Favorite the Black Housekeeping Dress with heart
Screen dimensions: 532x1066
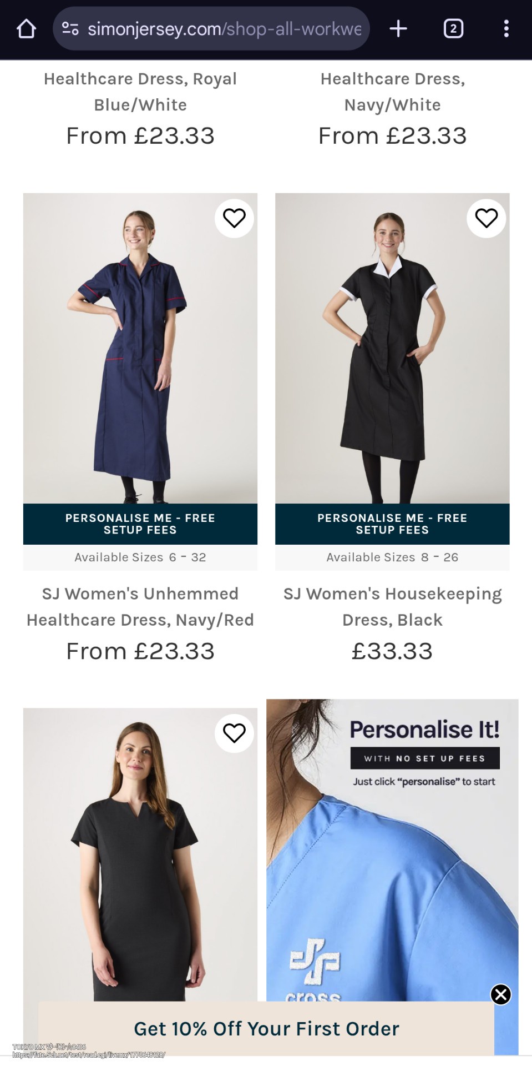(x=486, y=218)
